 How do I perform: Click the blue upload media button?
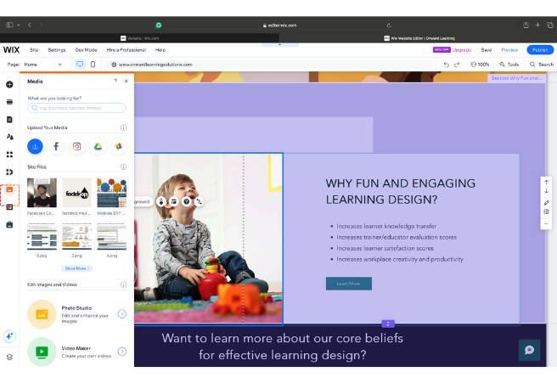pyautogui.click(x=35, y=146)
